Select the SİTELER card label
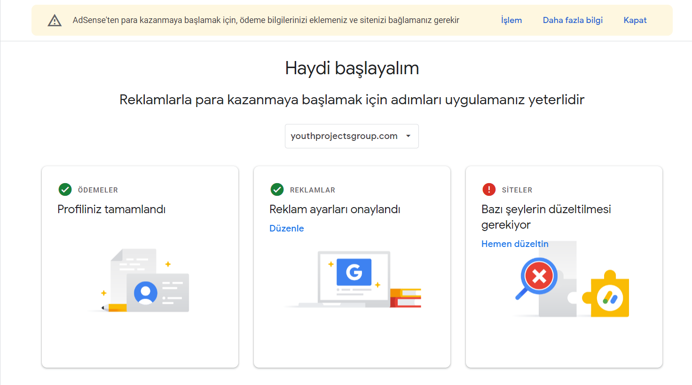This screenshot has width=692, height=385. [x=517, y=190]
